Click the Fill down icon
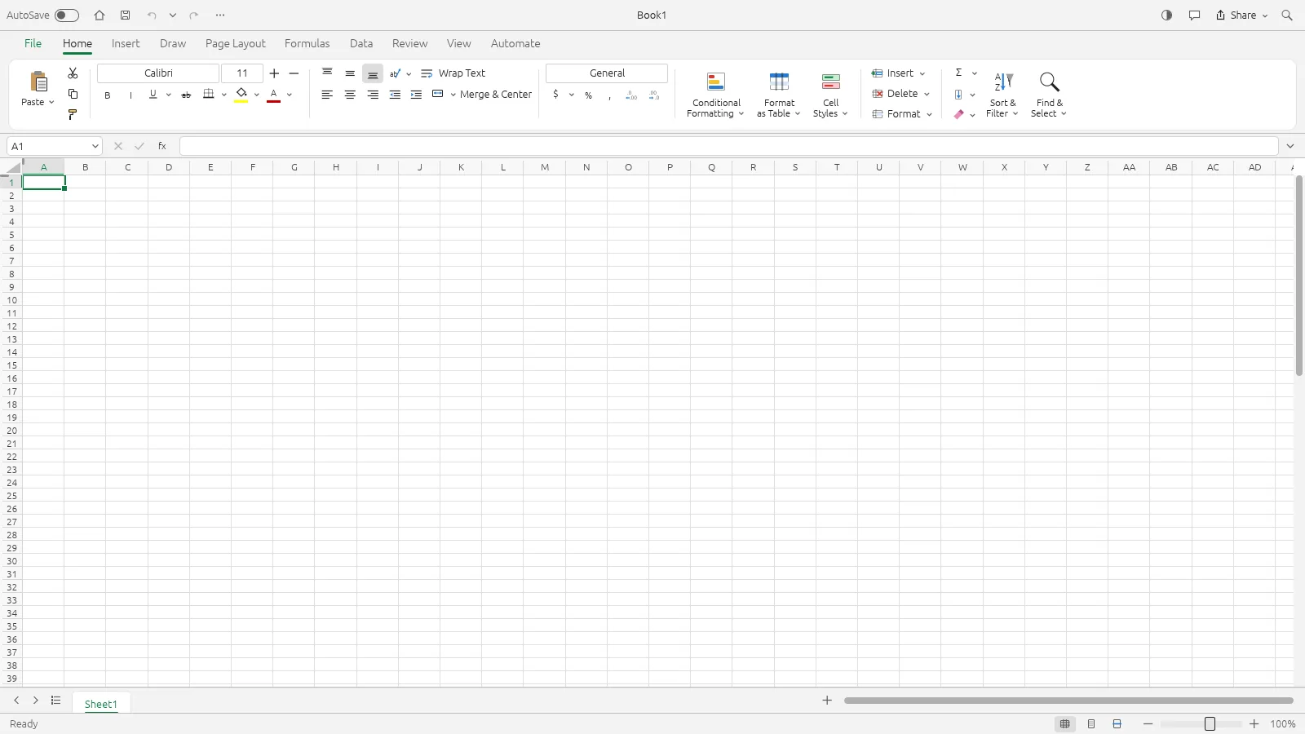The width and height of the screenshot is (1305, 734). (x=958, y=95)
